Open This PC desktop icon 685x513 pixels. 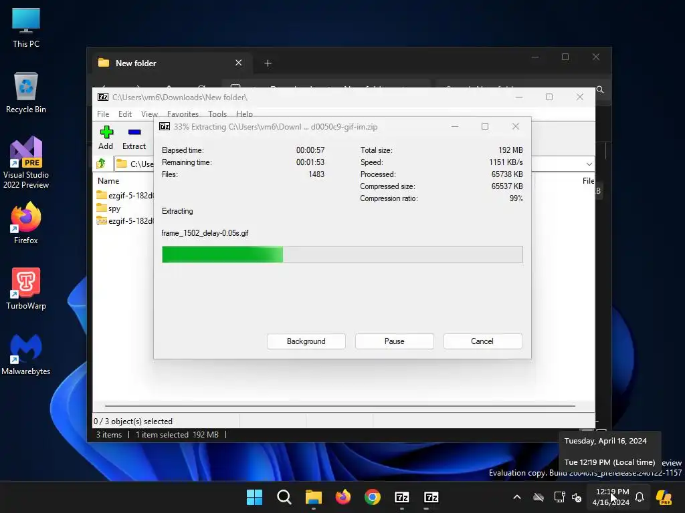click(x=26, y=28)
